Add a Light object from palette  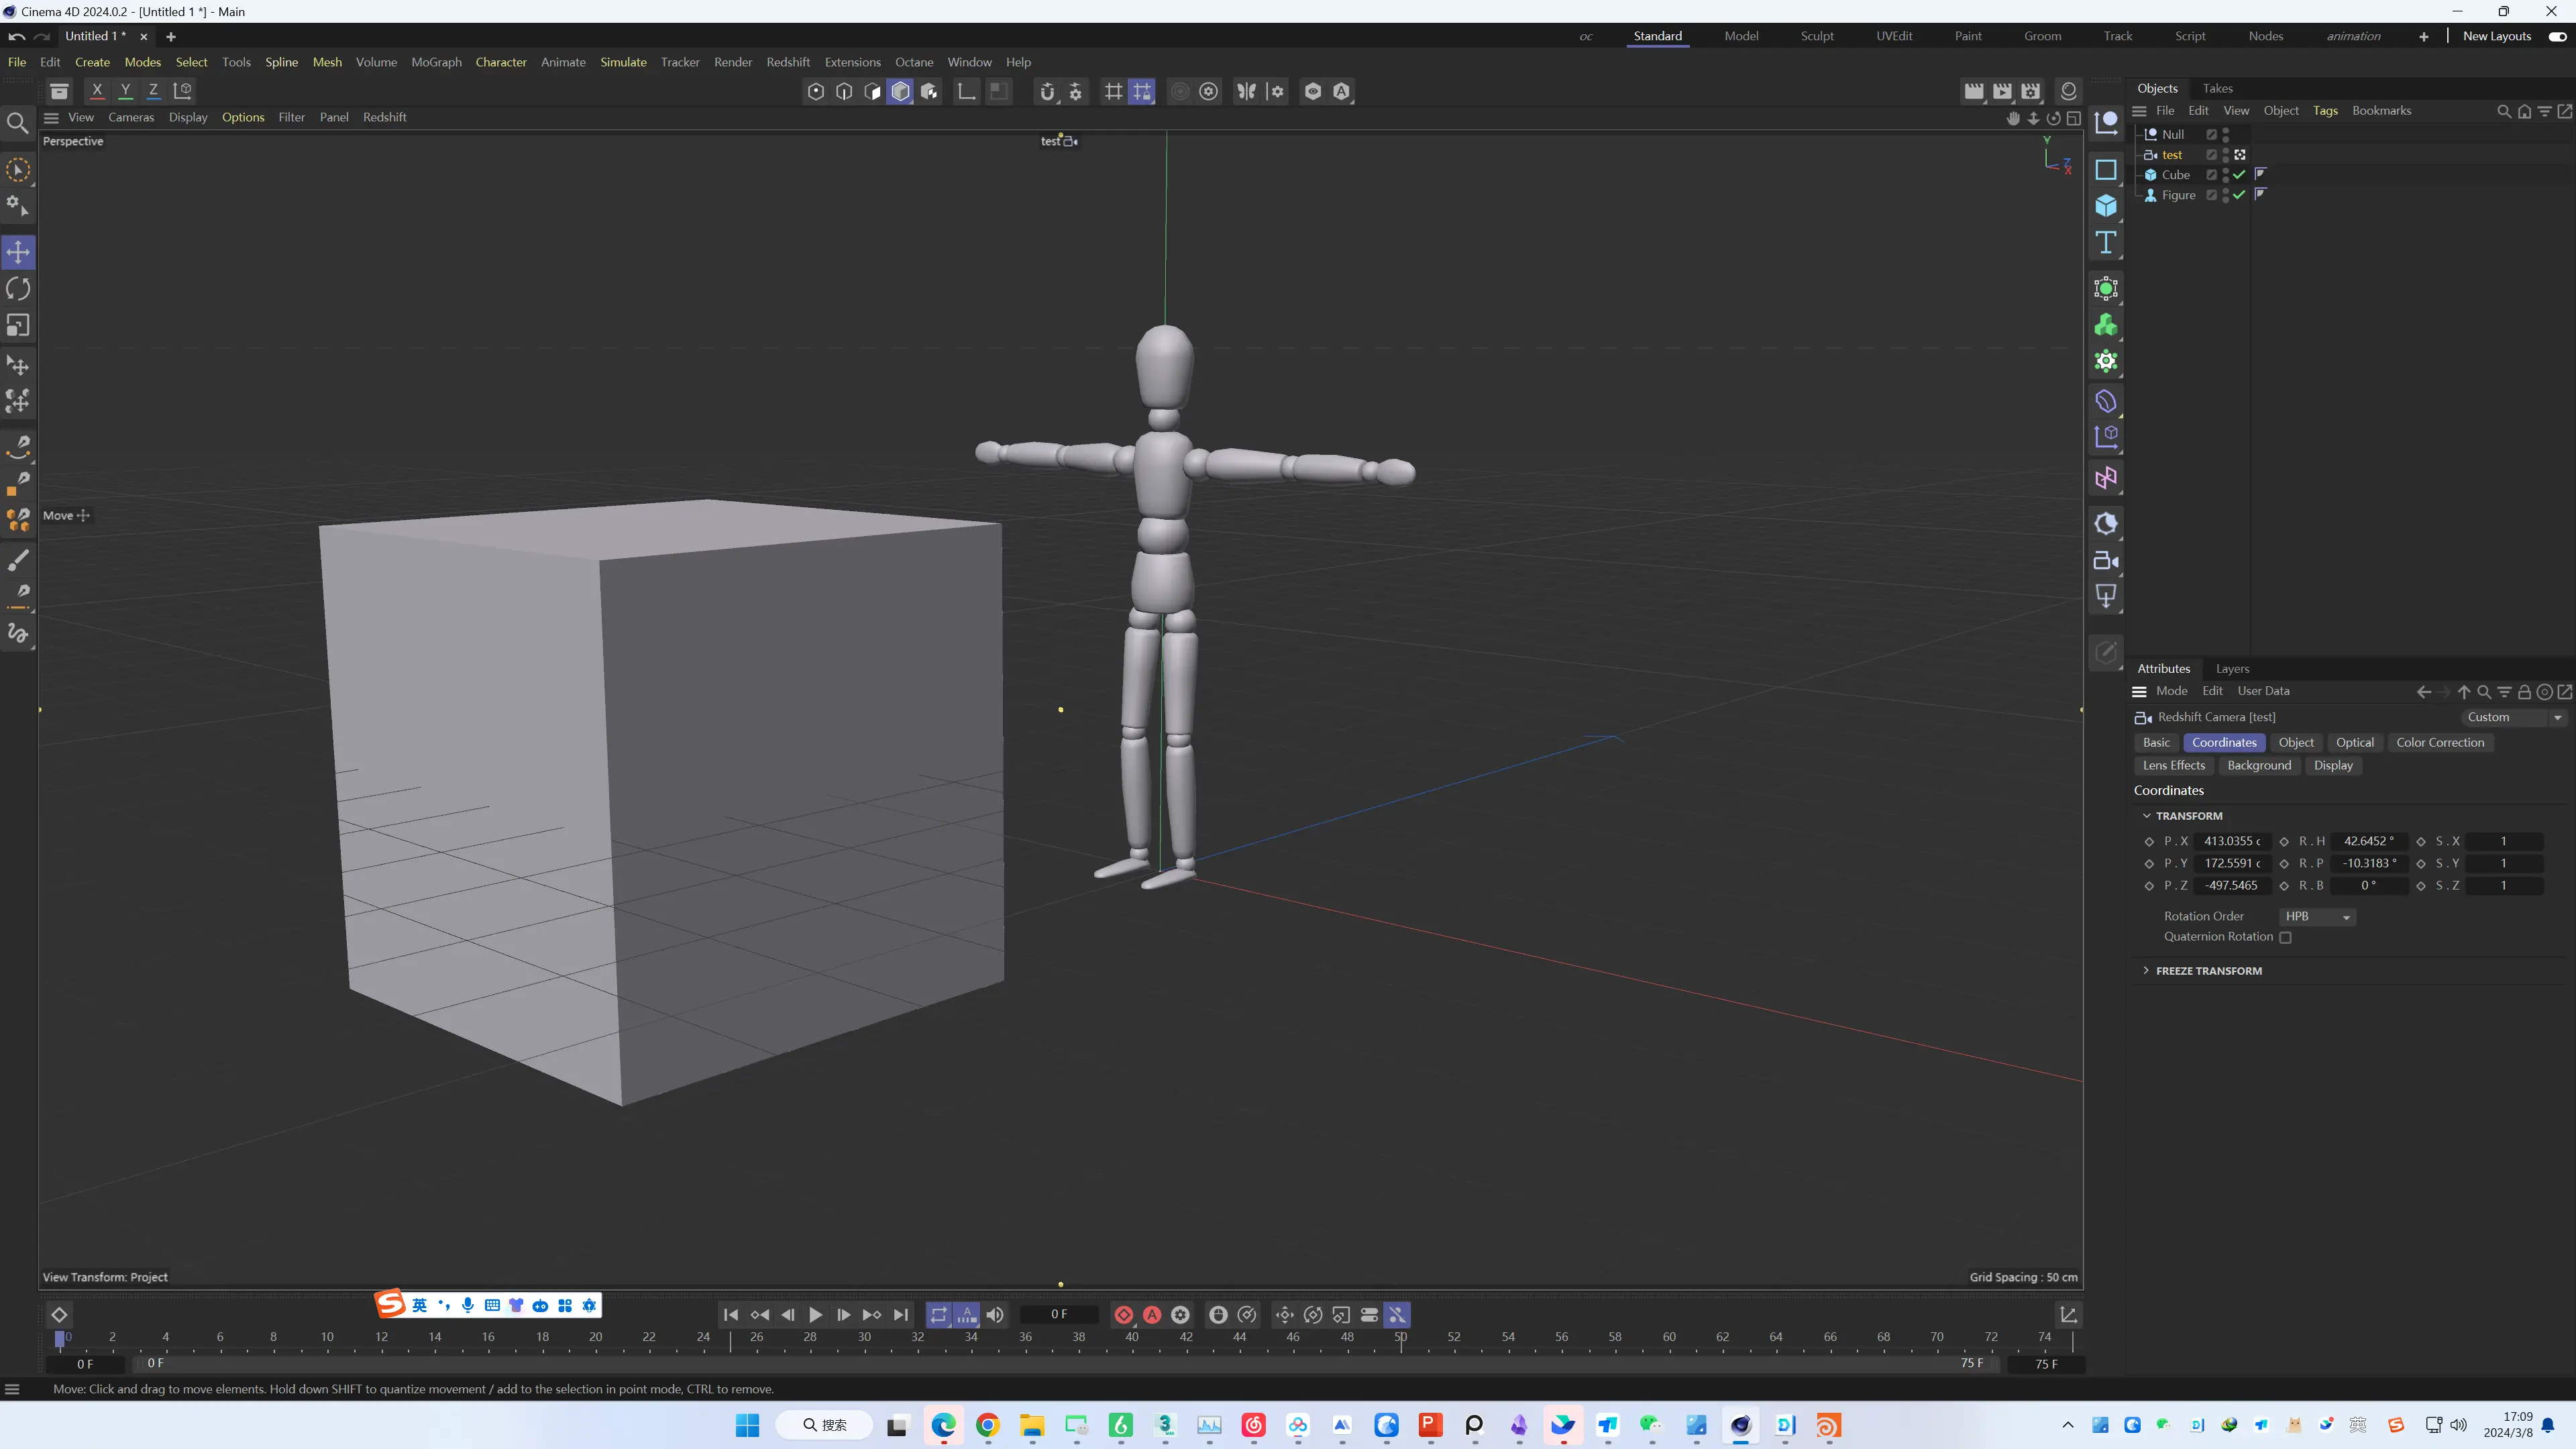pyautogui.click(x=2106, y=597)
